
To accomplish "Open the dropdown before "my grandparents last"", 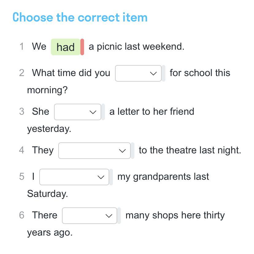I will pos(74,177).
